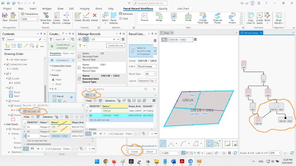Switch to Favorites templates tab

(66, 53)
